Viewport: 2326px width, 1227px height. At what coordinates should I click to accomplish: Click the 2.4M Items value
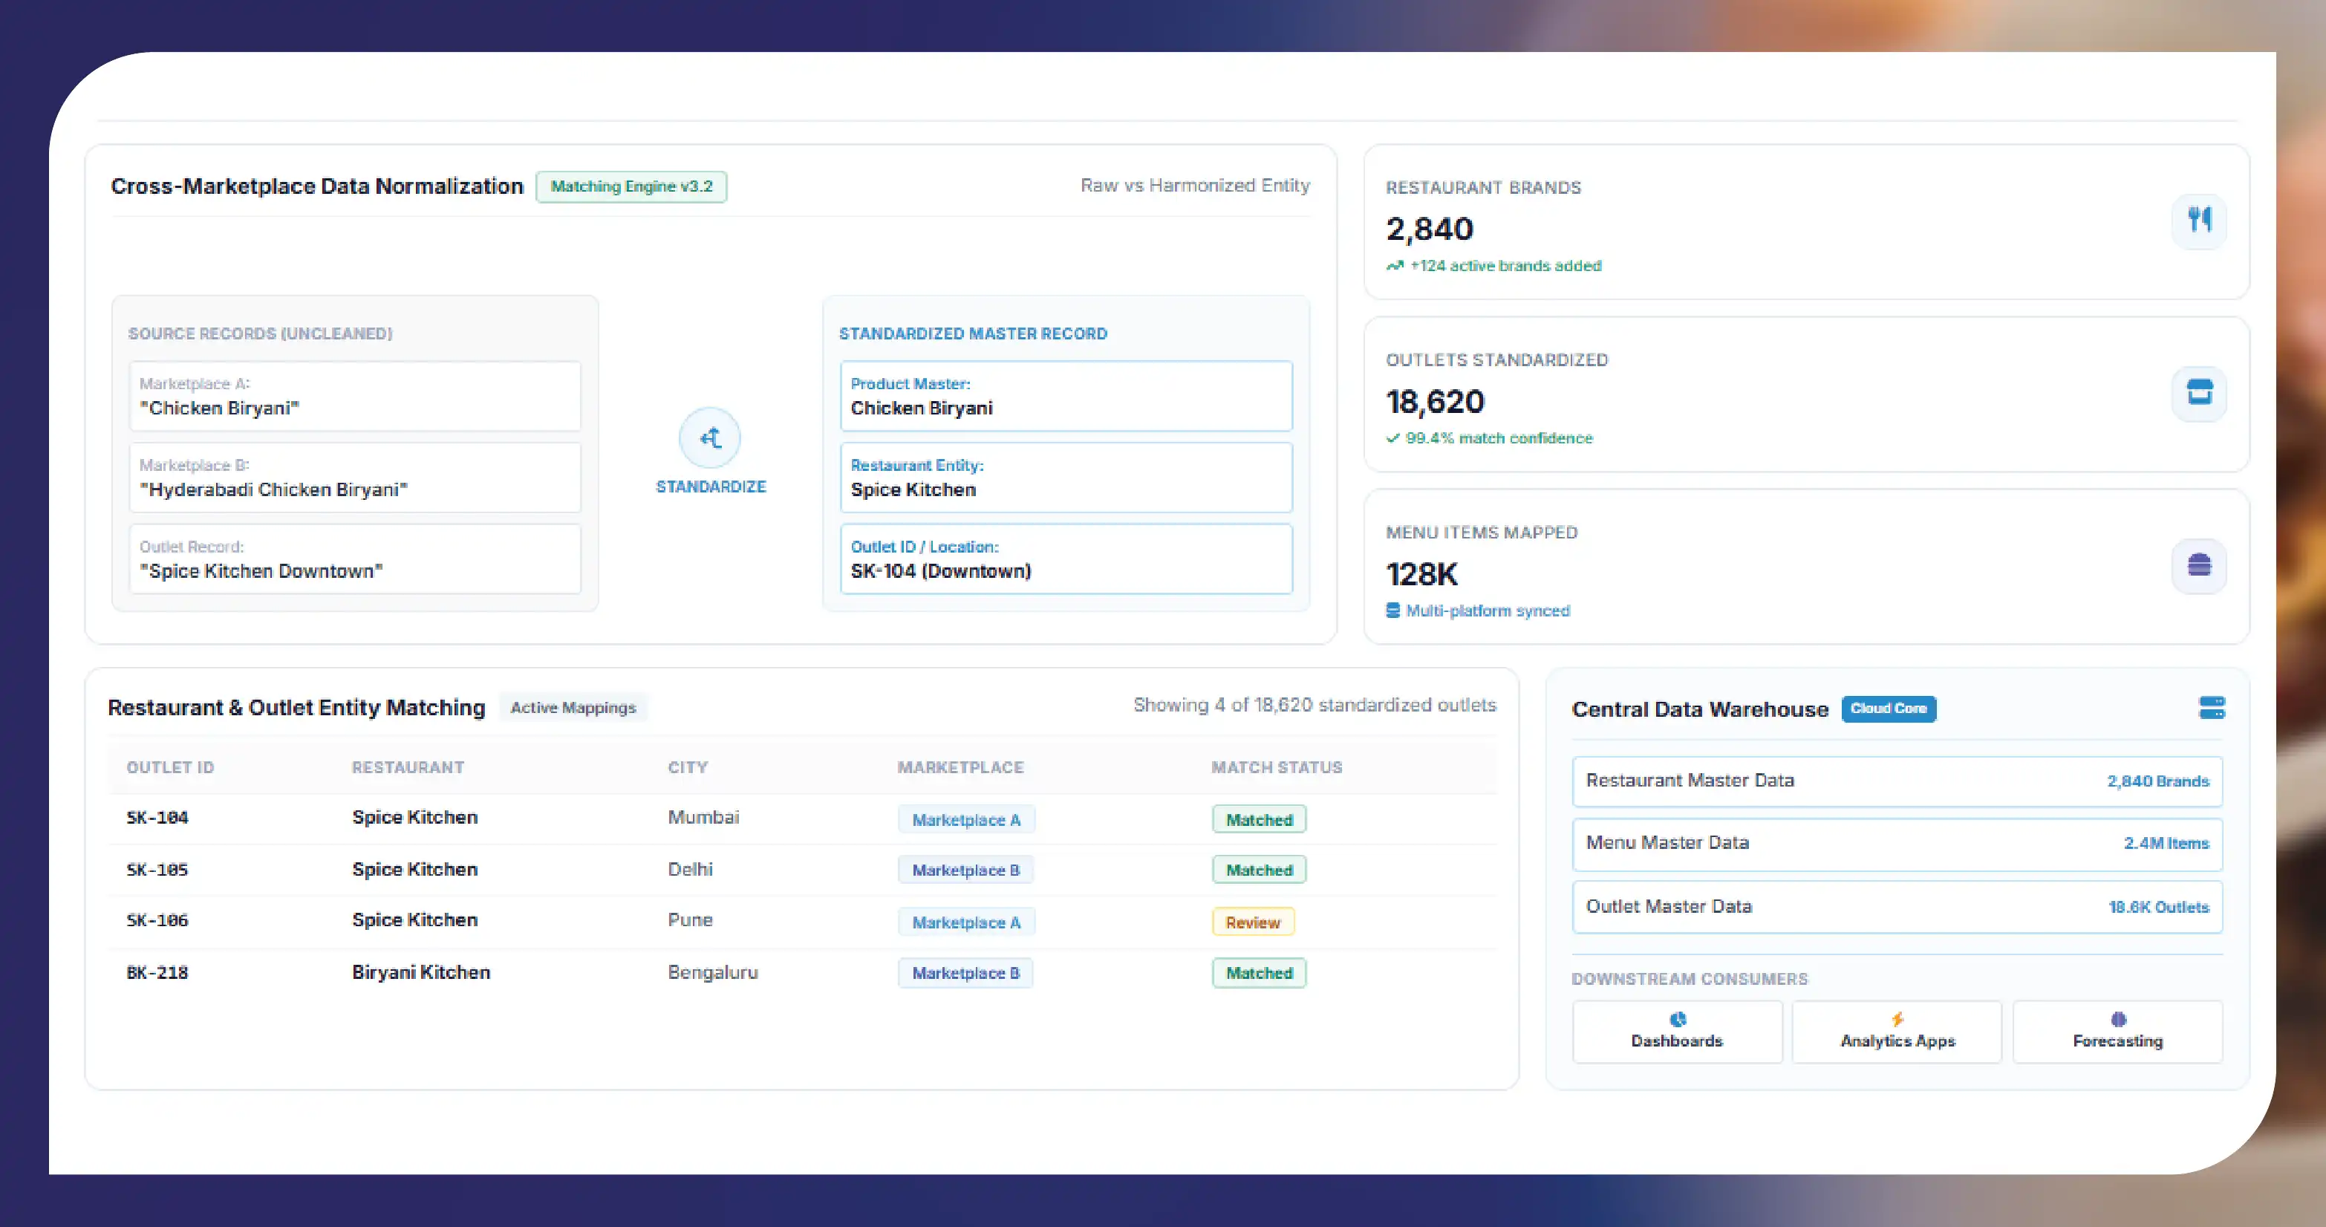(2166, 843)
